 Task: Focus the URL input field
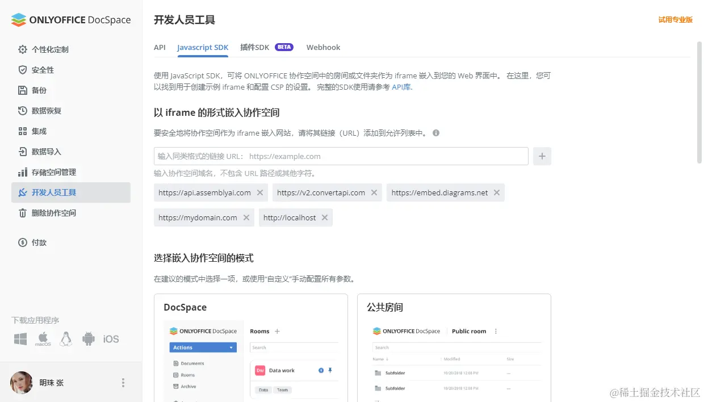click(341, 156)
